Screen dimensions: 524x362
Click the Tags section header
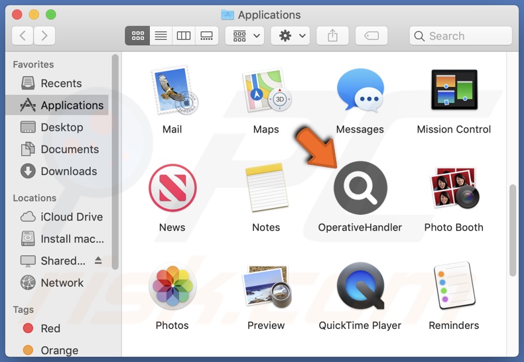(x=23, y=310)
